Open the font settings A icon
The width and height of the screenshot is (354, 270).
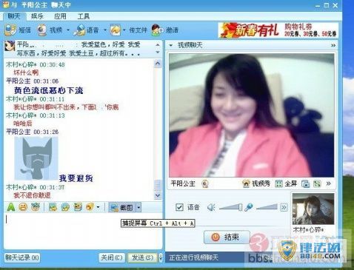pos(10,207)
